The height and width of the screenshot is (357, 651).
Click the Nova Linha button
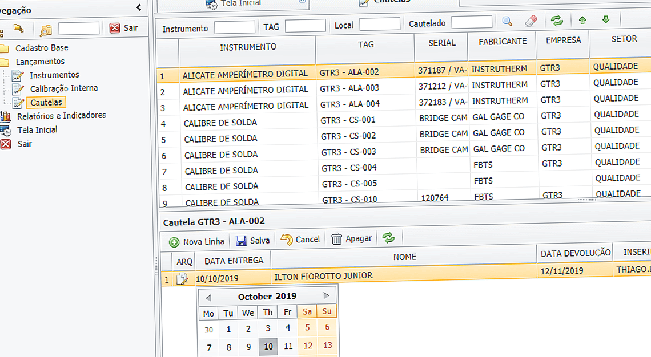[196, 241]
